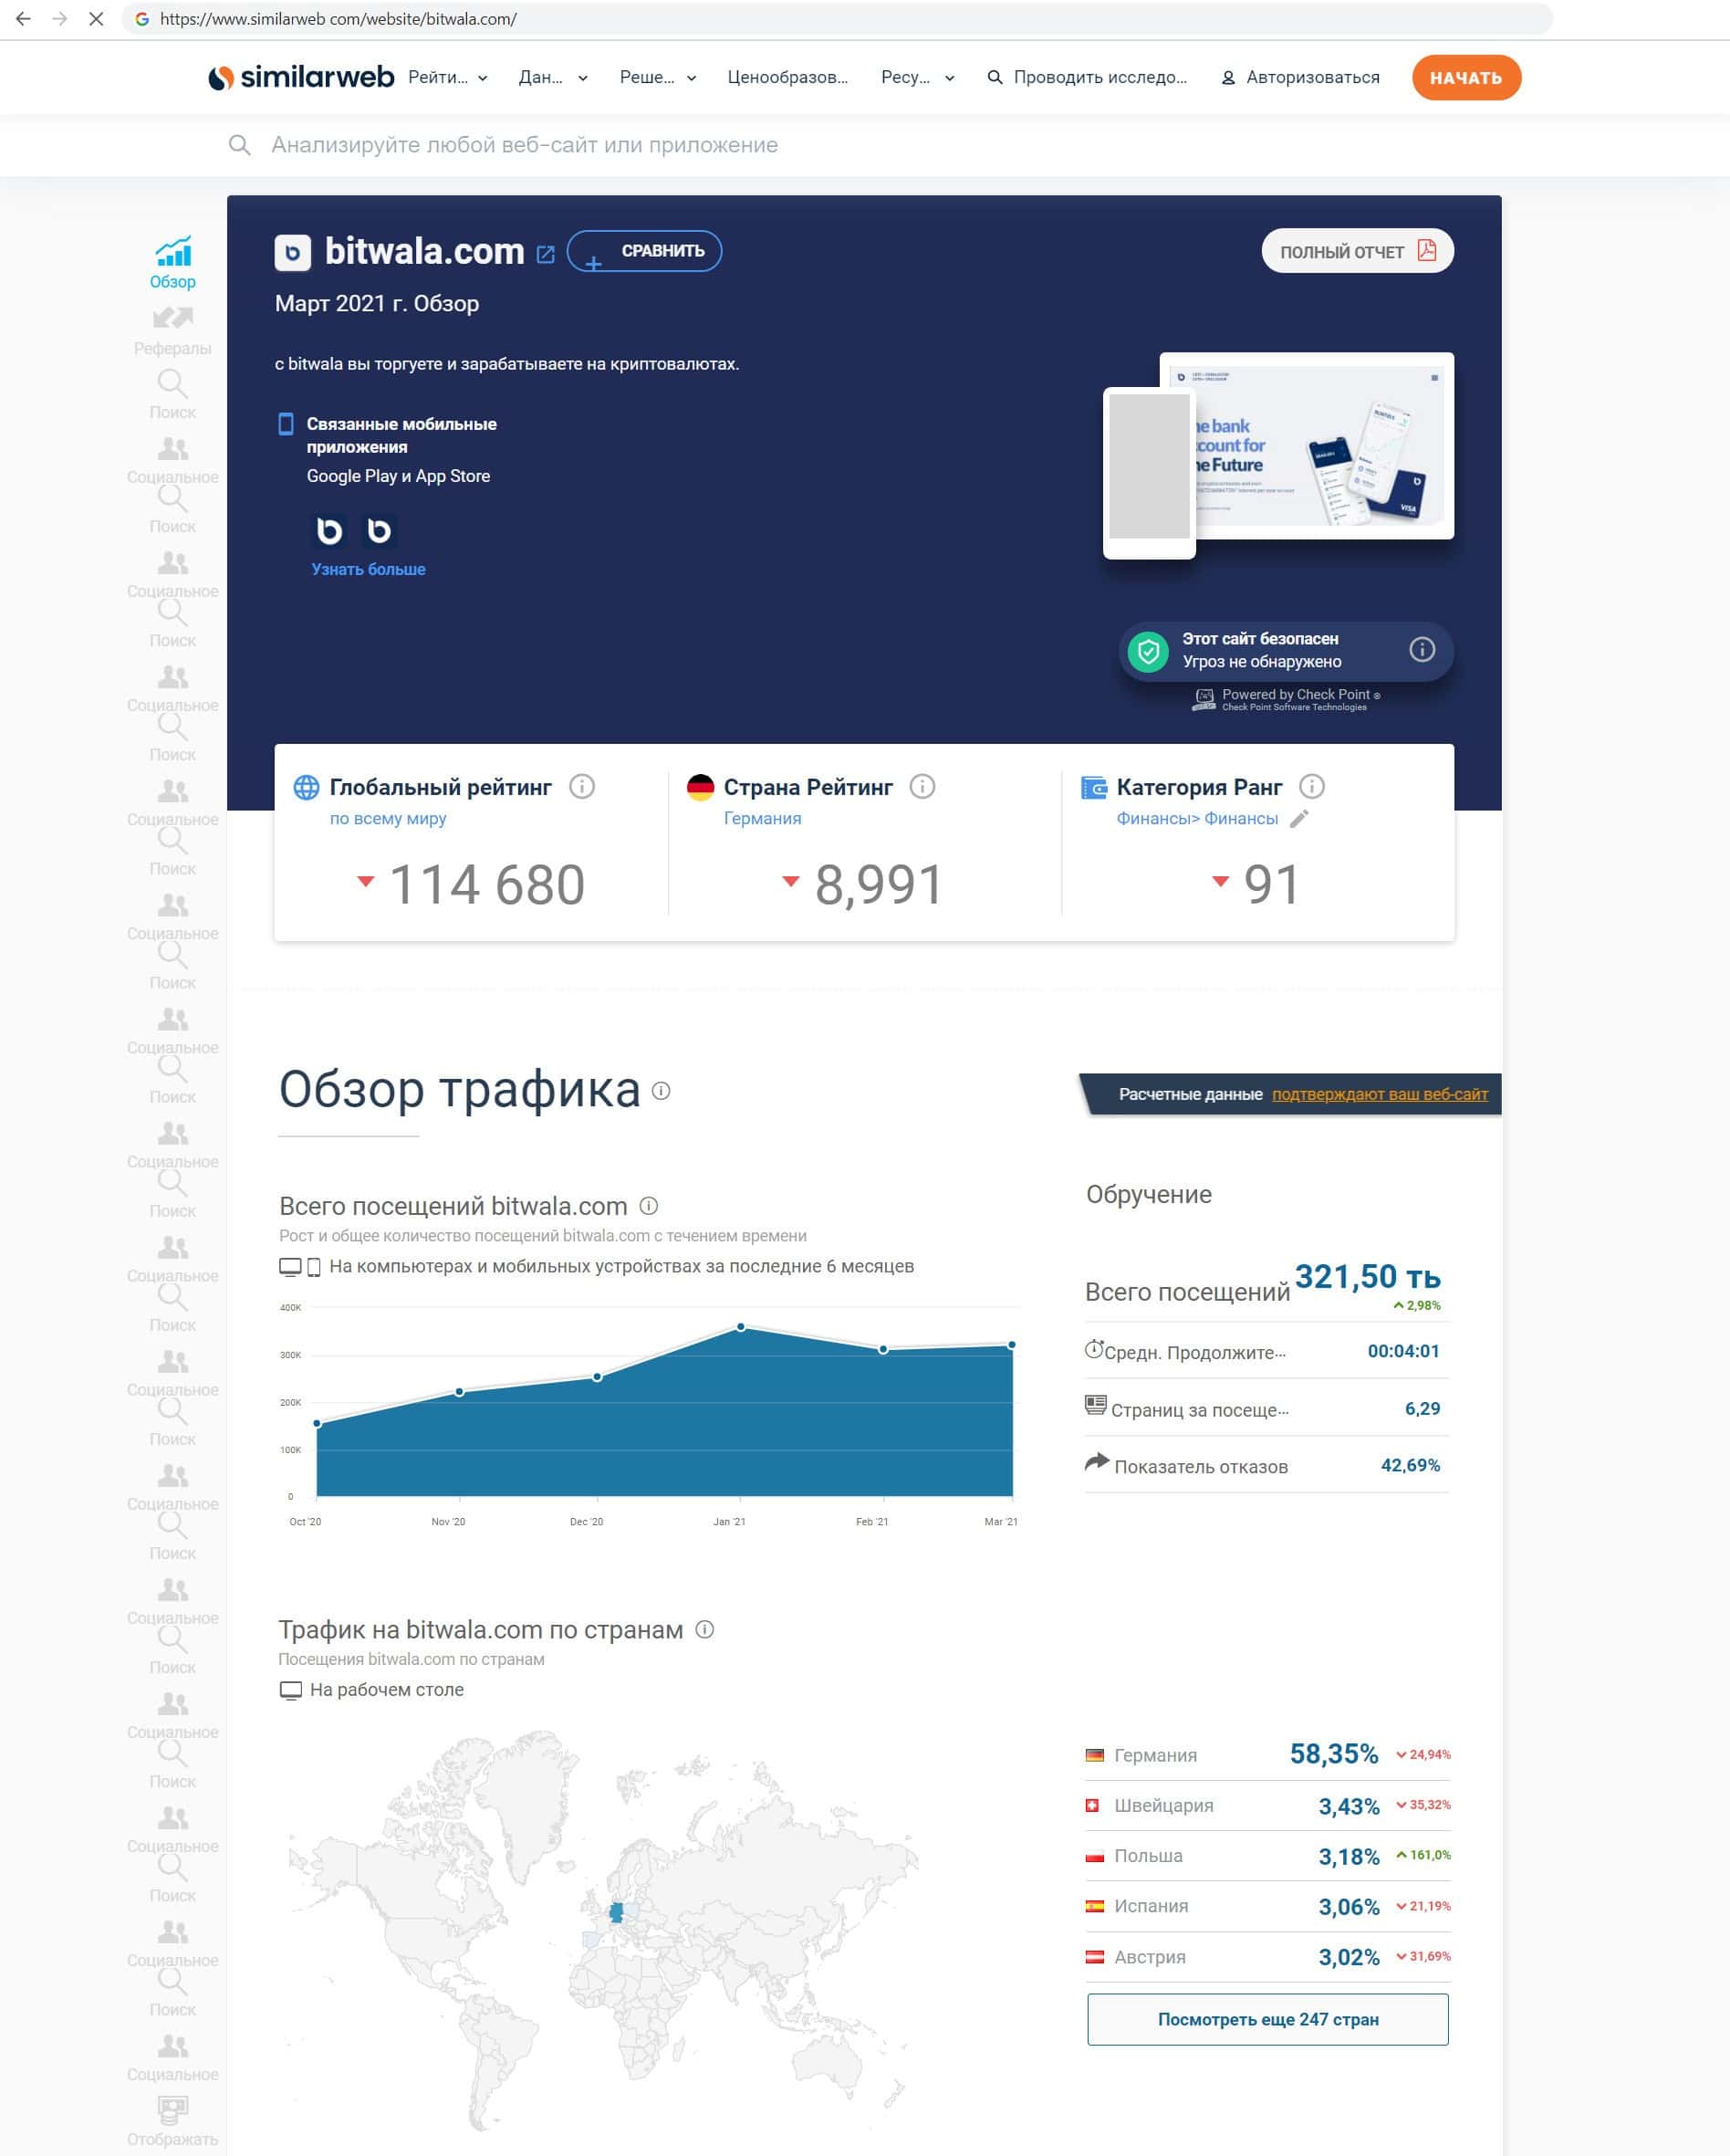Click the 6,29 pages per visit value
This screenshot has height=2156, width=1730.
(1423, 1408)
